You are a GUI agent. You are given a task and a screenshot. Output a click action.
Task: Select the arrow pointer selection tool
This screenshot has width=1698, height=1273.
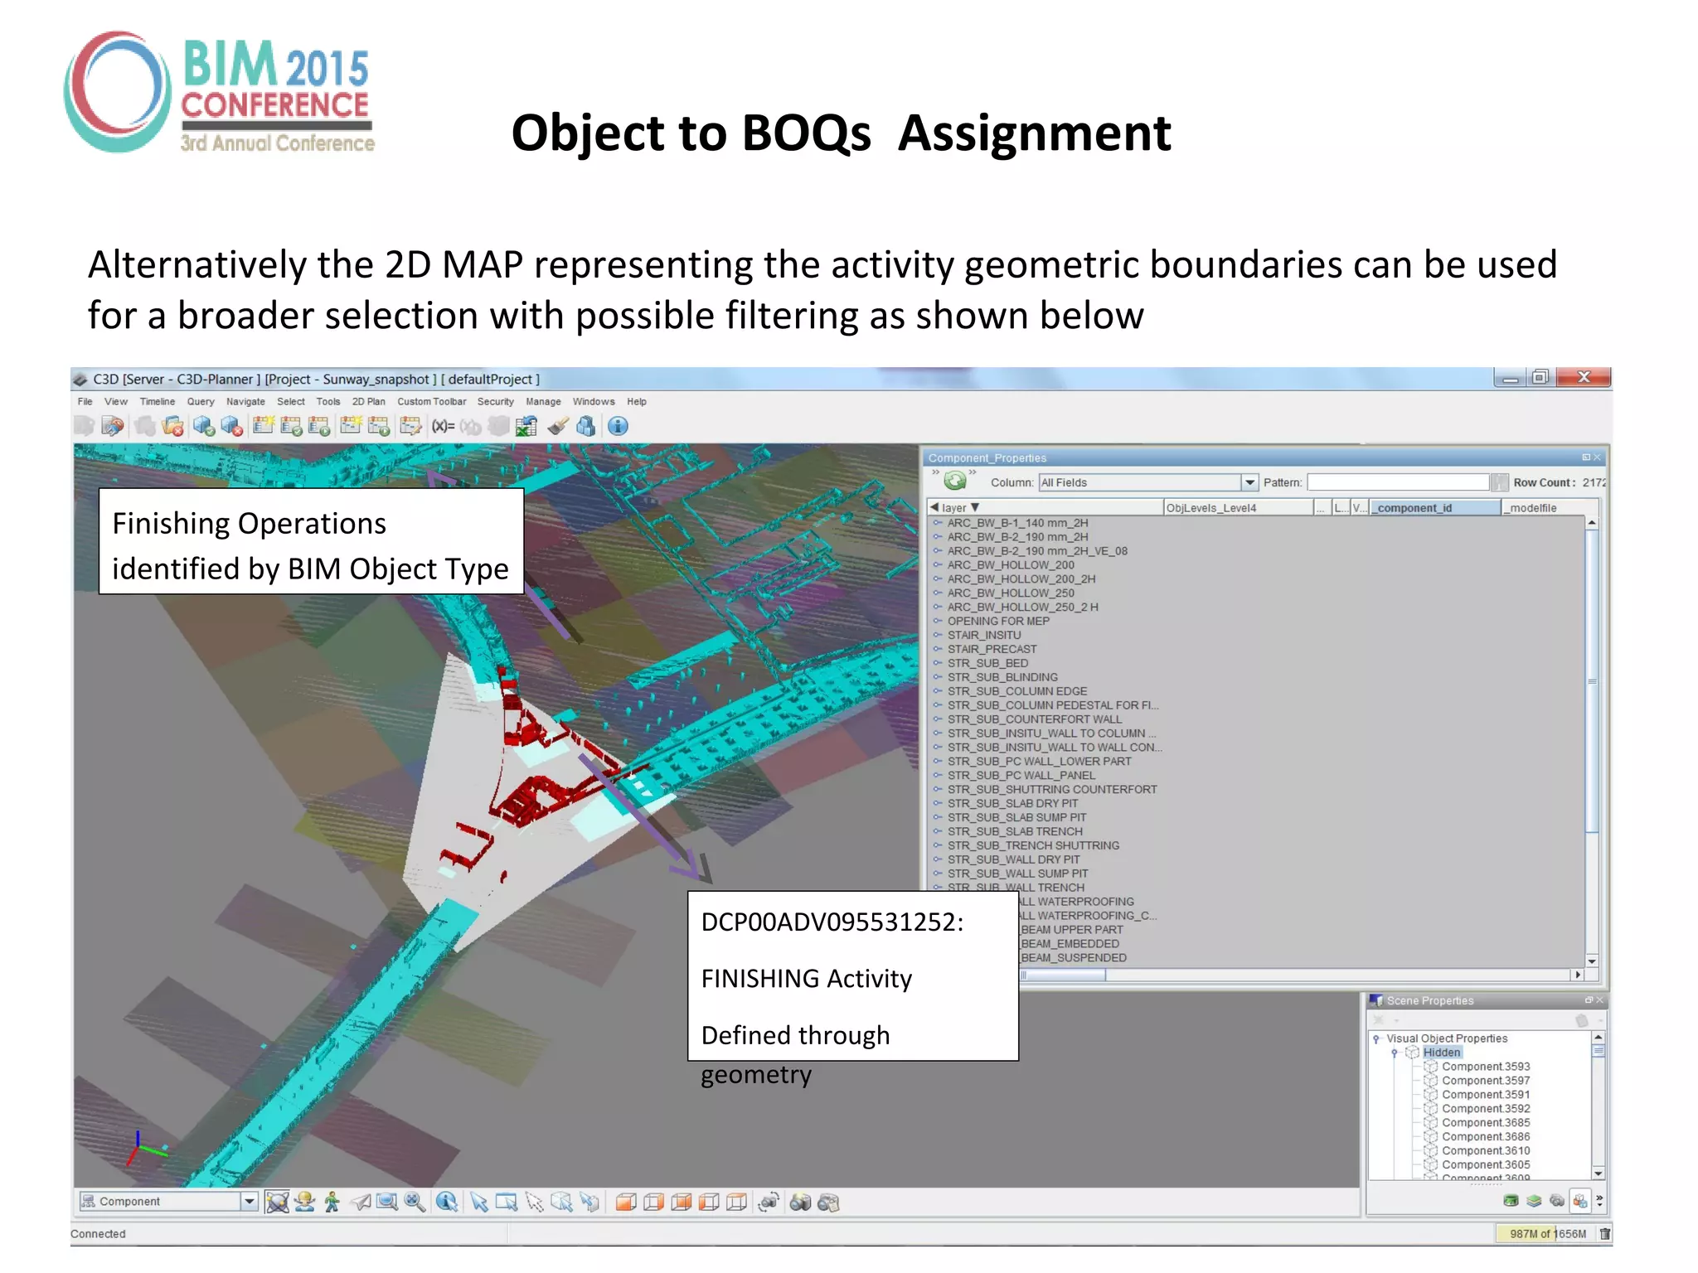[479, 1202]
